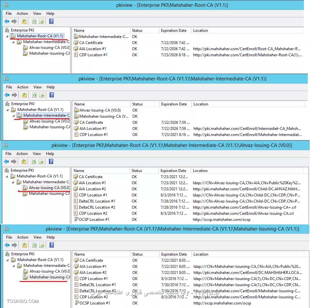
Task: Click Refresh icon in Ahvaz-Issuing-CA window toolbar
Action: 34,161
